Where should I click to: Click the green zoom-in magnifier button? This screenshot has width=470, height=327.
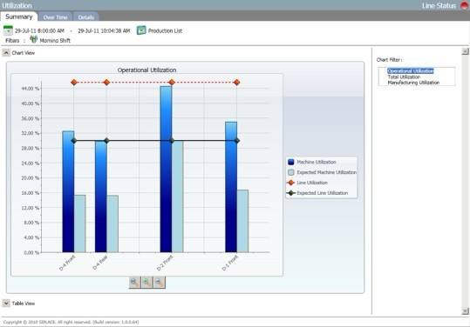pos(146,282)
